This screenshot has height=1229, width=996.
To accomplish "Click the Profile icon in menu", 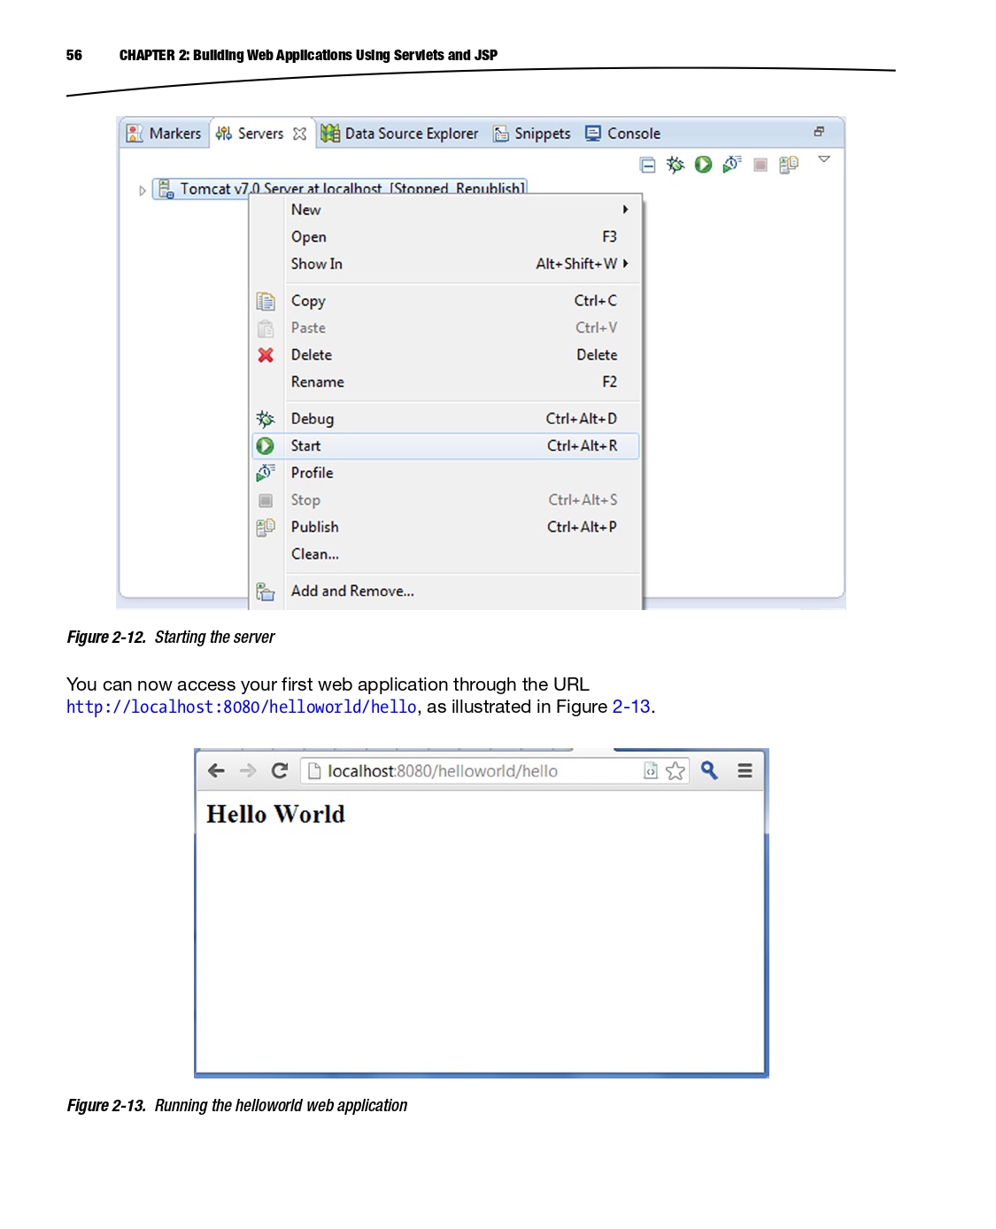I will [266, 473].
